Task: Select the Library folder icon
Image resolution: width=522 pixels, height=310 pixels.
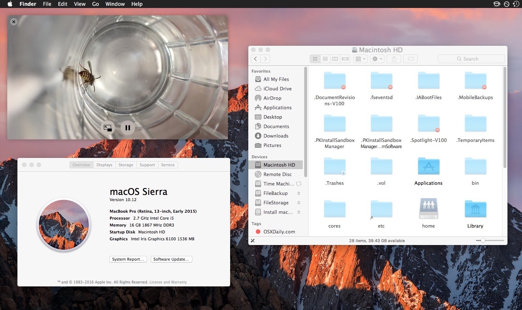Action: click(475, 209)
